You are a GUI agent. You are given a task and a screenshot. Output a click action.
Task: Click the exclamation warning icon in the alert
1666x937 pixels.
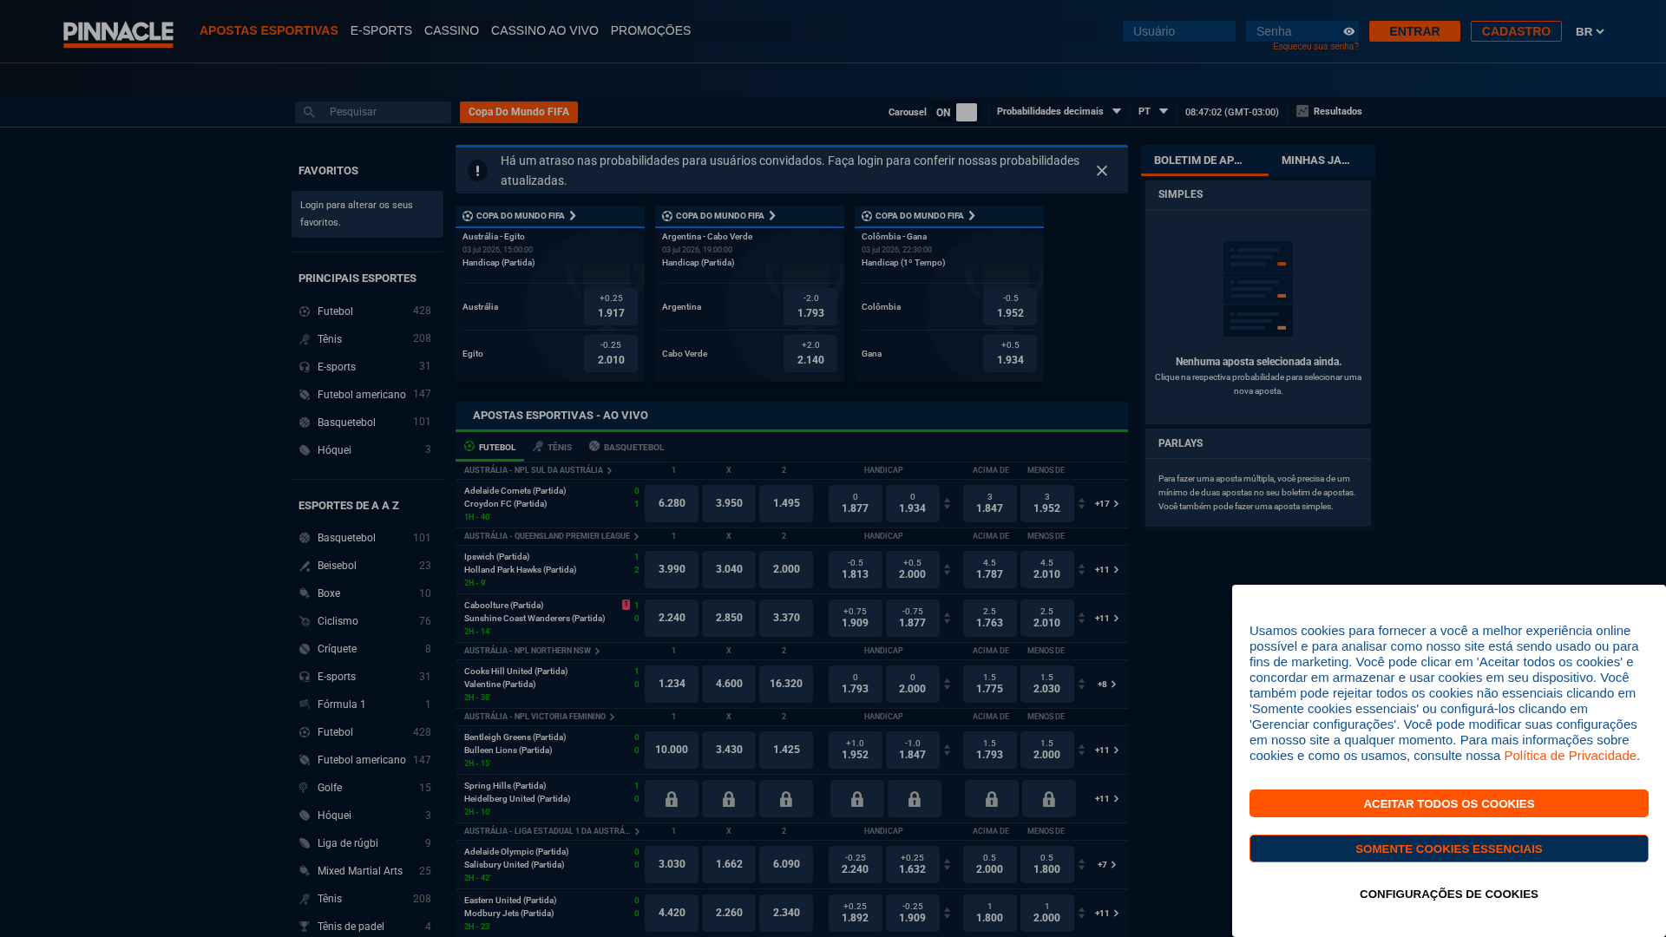tap(477, 171)
